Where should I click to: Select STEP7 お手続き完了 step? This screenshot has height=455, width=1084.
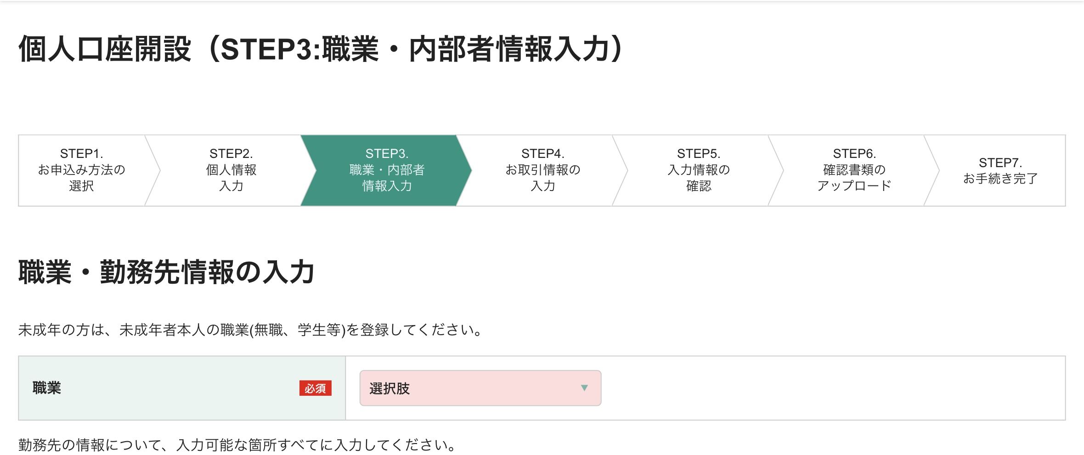(1000, 170)
